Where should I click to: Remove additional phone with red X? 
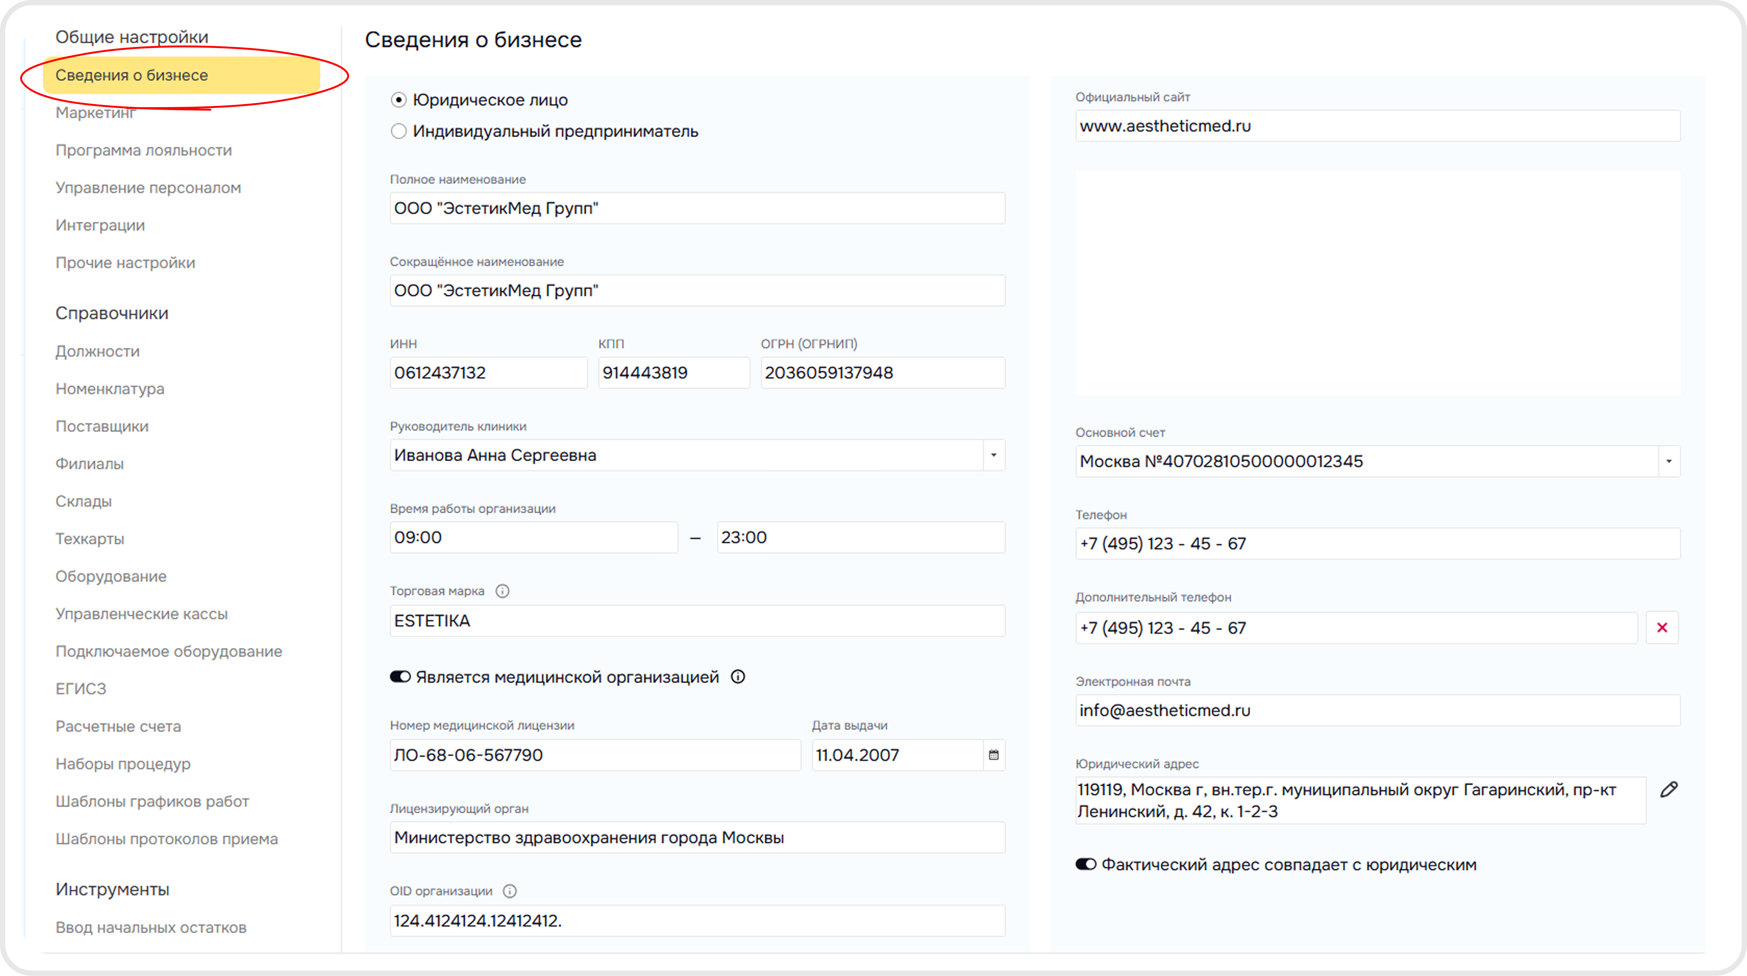coord(1662,627)
